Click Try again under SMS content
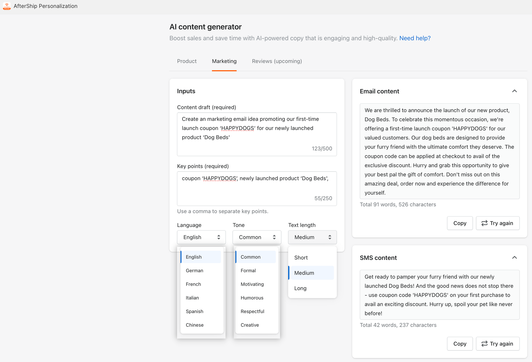The image size is (532, 362). 497,344
